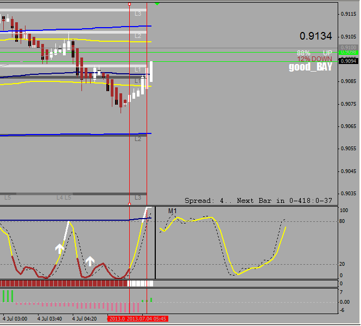Click the 0.9055 price scale value
The width and height of the screenshot is (361, 326).
coord(349,149)
